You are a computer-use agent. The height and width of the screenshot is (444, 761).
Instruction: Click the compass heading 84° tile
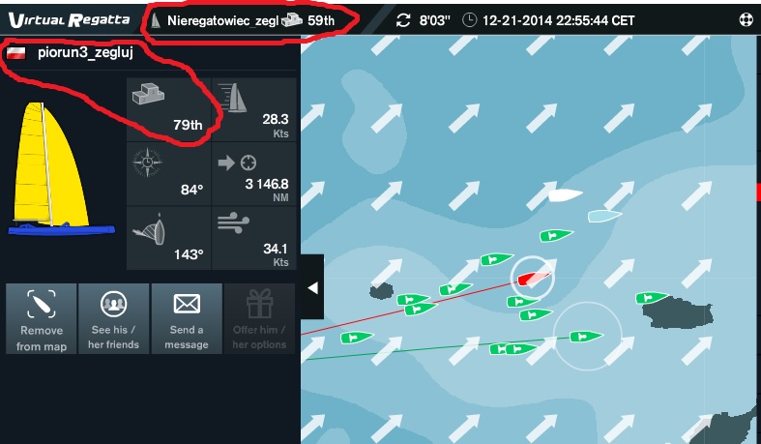[x=168, y=174]
